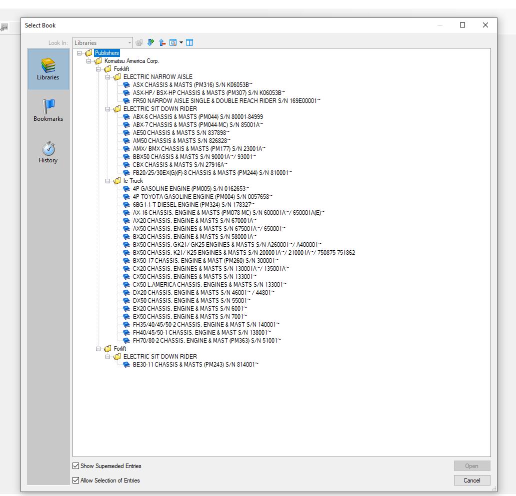This screenshot has height=496, width=516.
Task: Click the book icon for ABX-6 CHASSIS & MASTS
Action: 126,117
